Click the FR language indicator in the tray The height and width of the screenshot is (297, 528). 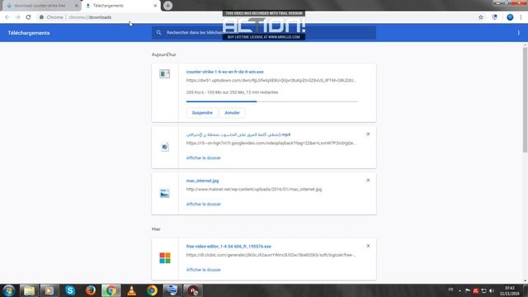coord(450,290)
